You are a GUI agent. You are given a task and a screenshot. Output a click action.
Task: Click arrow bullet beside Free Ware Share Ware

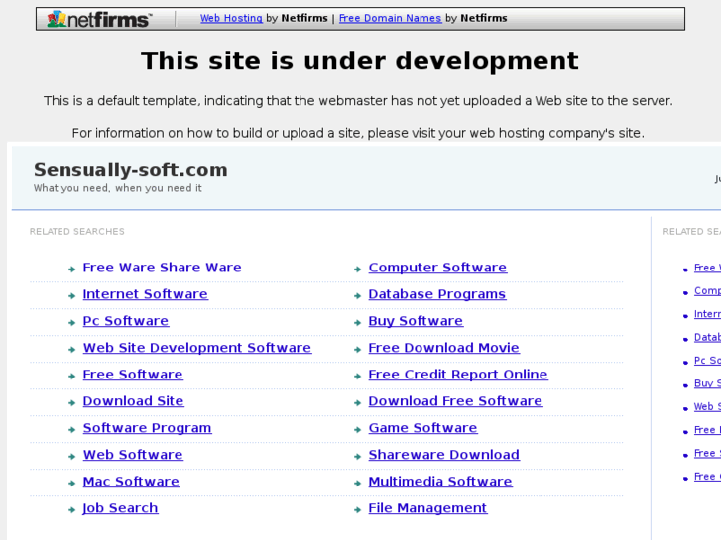[71, 270]
